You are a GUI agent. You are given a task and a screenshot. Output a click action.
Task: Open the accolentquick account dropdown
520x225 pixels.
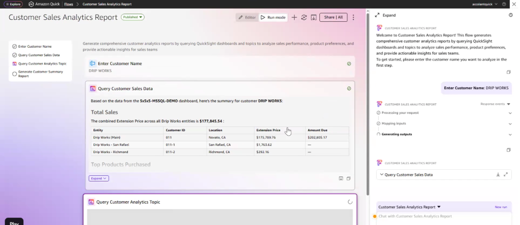click(x=484, y=4)
